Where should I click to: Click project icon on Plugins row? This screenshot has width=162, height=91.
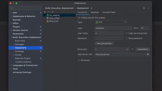coord(40,27)
